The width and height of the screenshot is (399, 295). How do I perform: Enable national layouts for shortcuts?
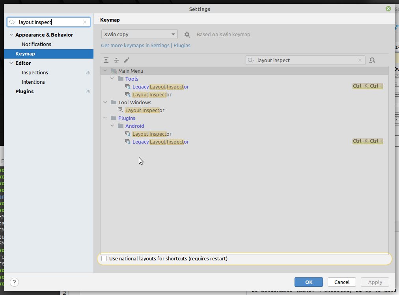coord(104,258)
